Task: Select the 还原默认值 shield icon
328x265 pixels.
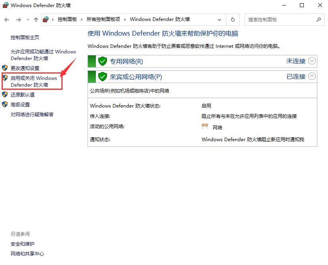Action: tap(5, 95)
